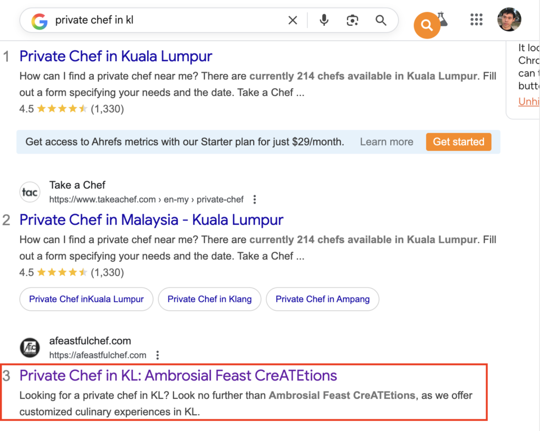540x431 pixels.
Task: Open the Google apps grid
Action: [x=476, y=20]
